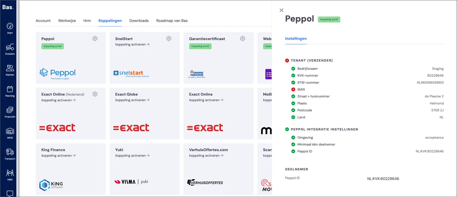Close the Peppol side panel
Viewport: 457px width, 197px height.
pos(281,10)
